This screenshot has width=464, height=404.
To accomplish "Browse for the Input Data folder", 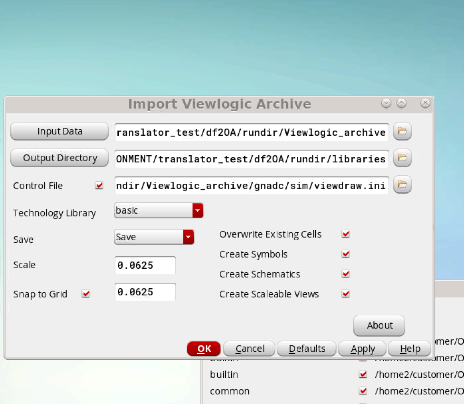I will (x=402, y=131).
